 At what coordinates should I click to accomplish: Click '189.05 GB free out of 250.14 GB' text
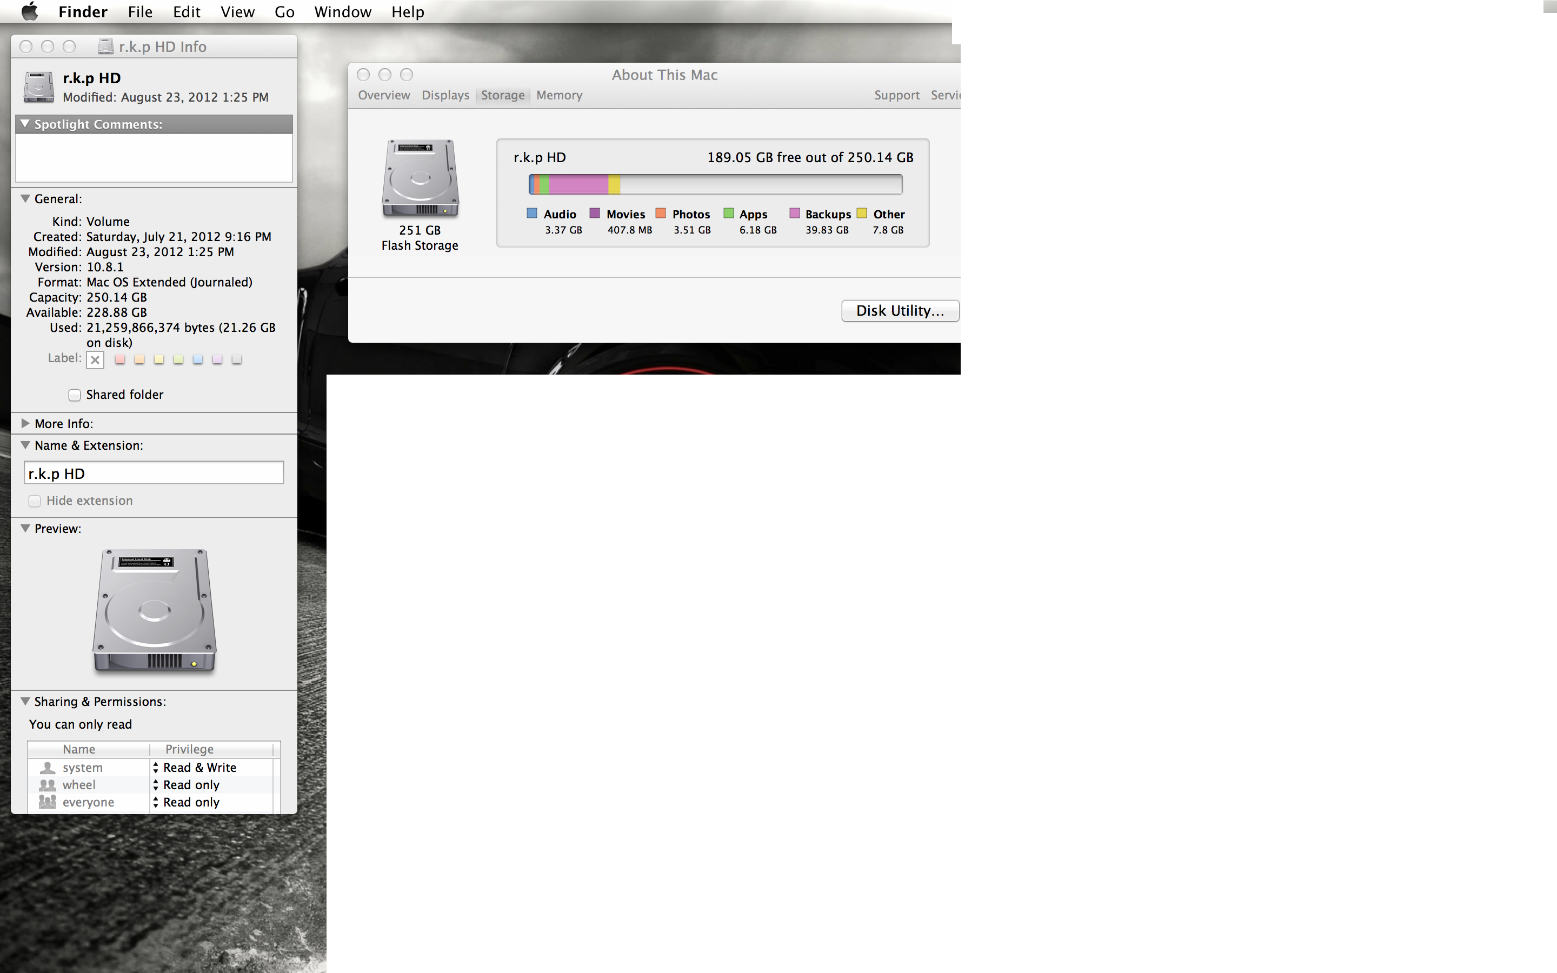pyautogui.click(x=810, y=158)
